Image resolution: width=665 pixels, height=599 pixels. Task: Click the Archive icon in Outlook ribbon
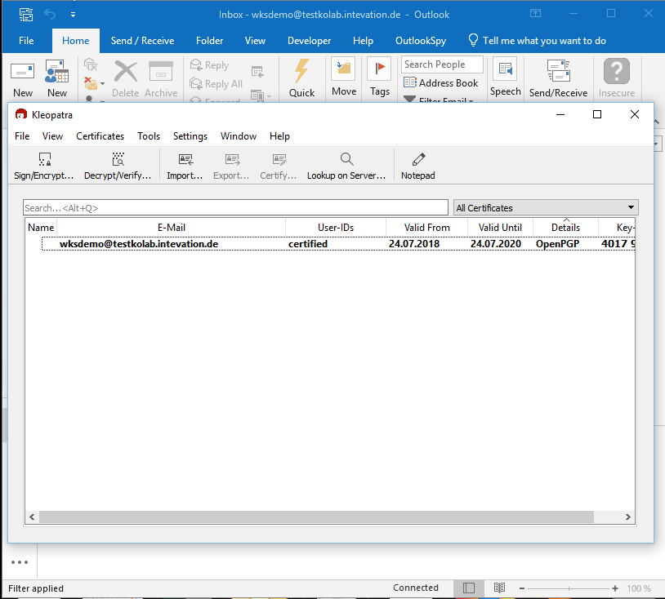pos(161,71)
